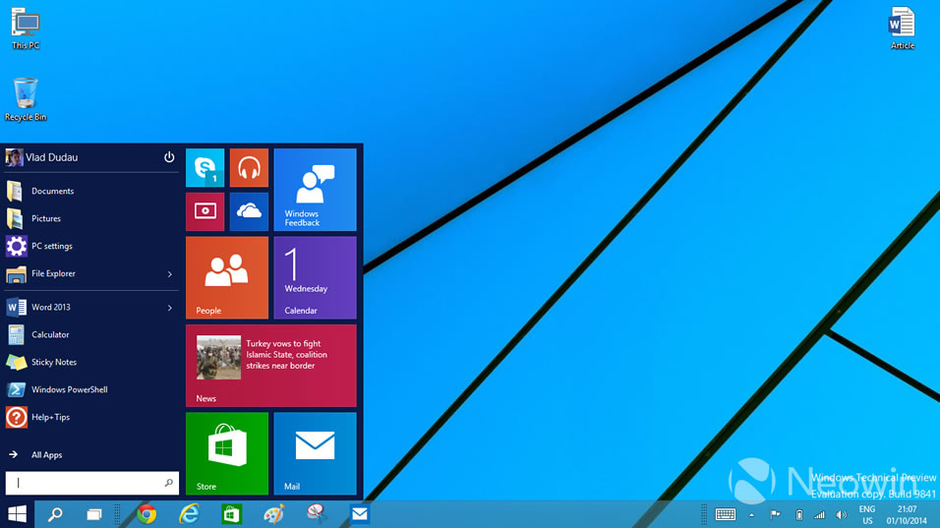Select Windows PowerShell in the Start menu
The height and width of the screenshot is (528, 940).
pyautogui.click(x=69, y=389)
